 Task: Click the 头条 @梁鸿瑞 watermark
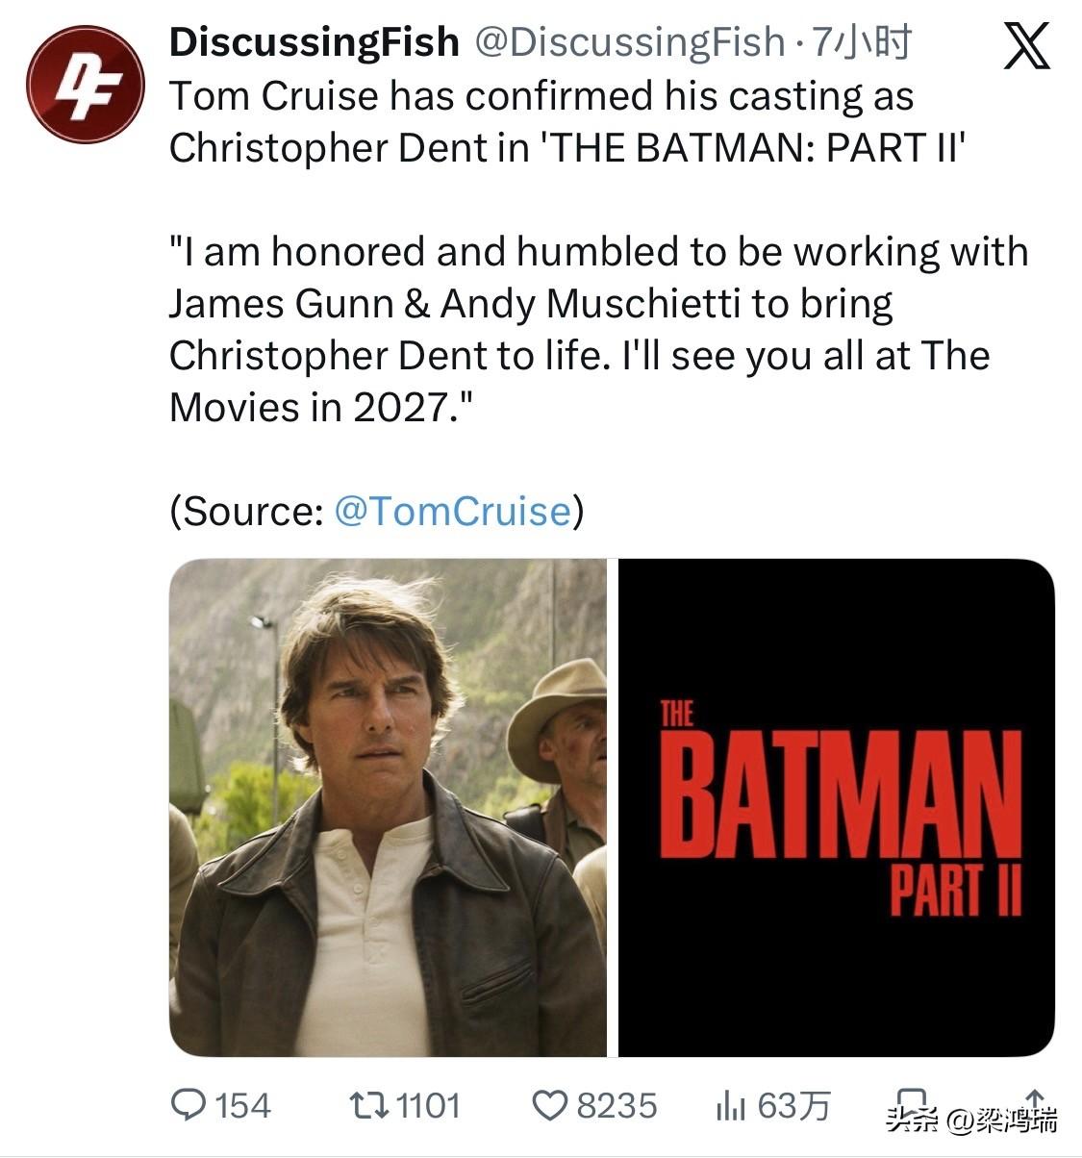coord(971,1119)
